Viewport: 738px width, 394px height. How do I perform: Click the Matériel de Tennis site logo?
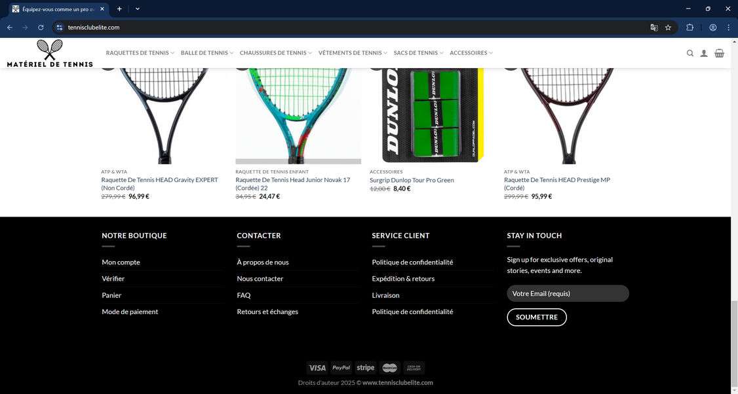[50, 53]
